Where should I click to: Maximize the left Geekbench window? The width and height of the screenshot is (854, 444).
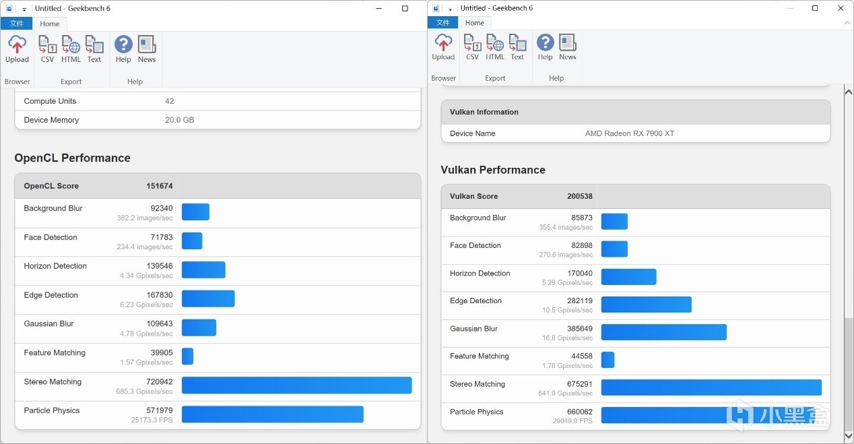405,9
